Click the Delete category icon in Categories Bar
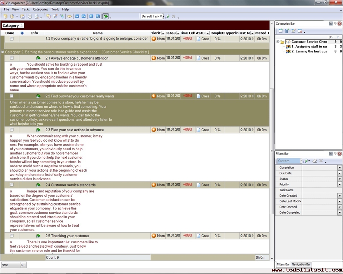The height and width of the screenshot is (274, 343). 300,31
